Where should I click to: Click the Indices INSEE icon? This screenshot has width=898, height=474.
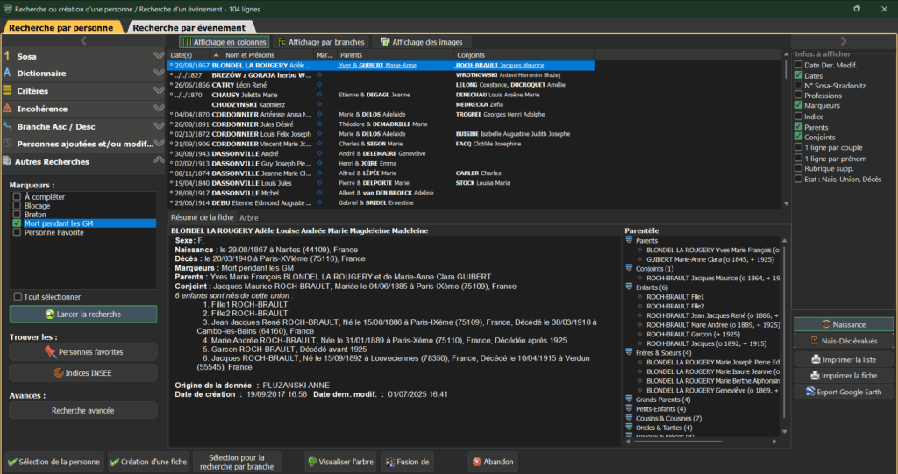[x=59, y=372]
